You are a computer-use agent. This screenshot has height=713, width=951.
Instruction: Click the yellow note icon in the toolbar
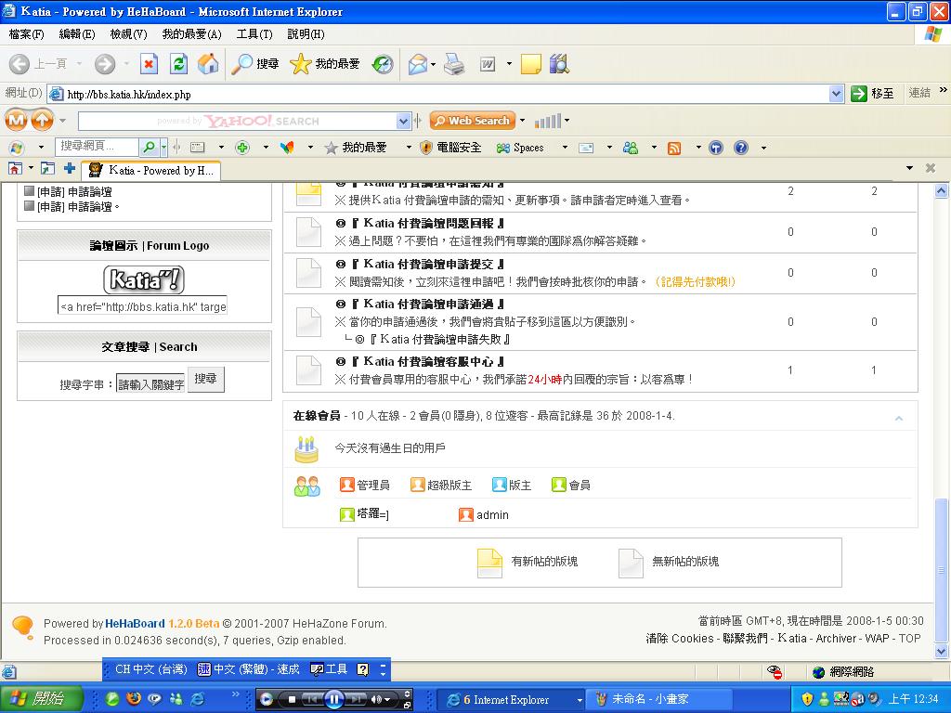[530, 64]
